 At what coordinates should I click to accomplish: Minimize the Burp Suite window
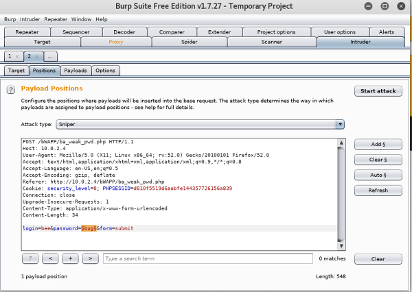point(368,6)
